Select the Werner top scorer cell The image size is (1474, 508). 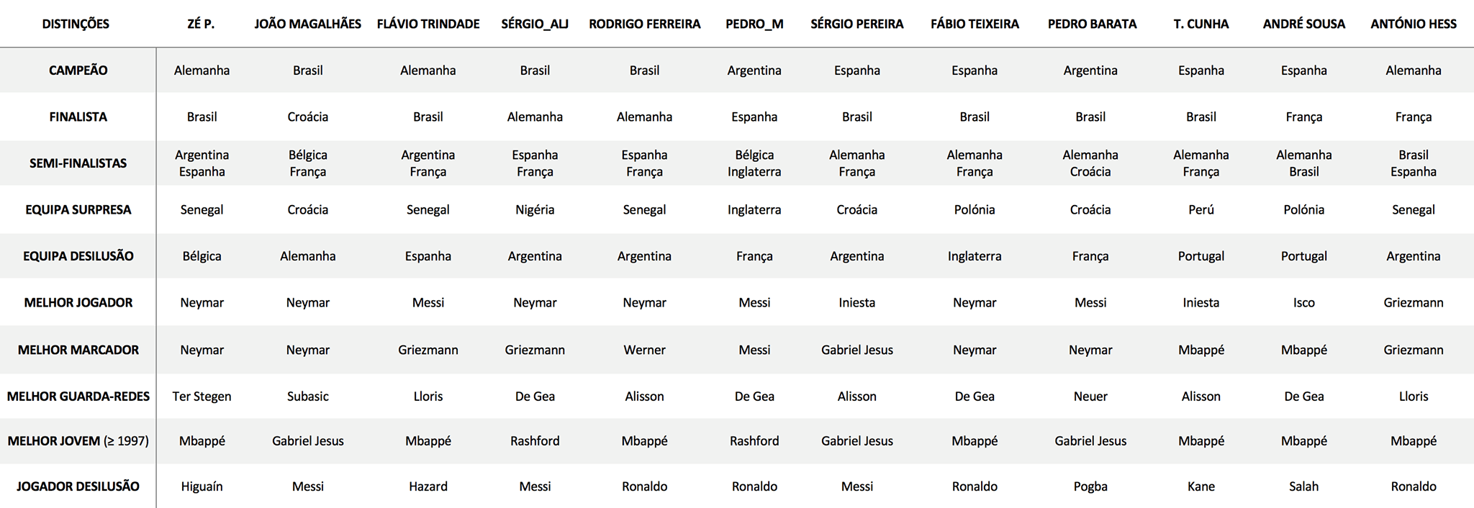click(644, 350)
